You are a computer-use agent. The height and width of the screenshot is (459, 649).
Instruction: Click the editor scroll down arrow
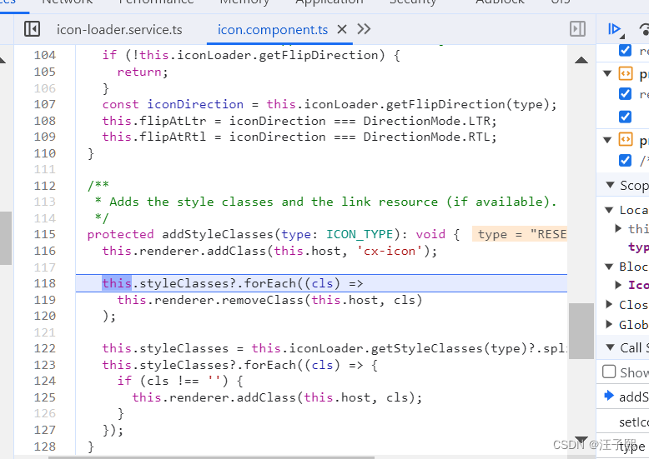[581, 440]
